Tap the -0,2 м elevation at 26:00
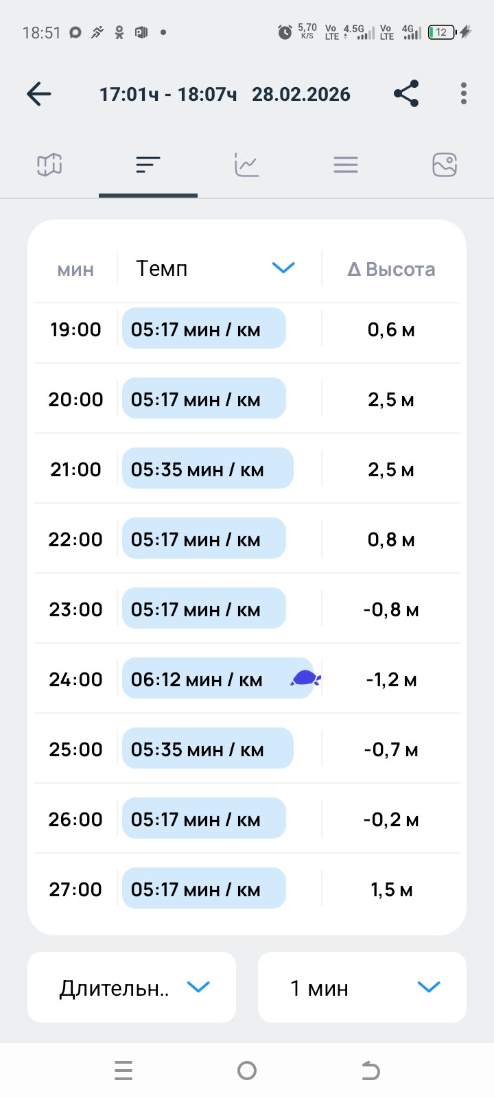The image size is (494, 1098). coord(391,819)
